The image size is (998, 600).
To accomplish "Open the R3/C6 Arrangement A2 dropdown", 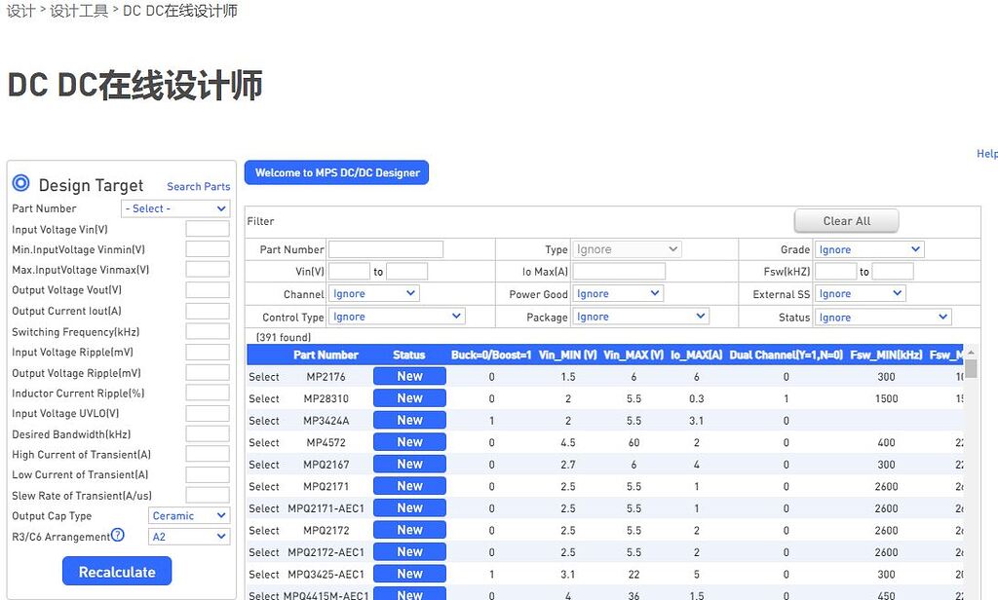I will tap(189, 536).
